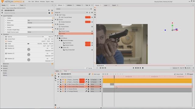Collapse the Transform section
The width and height of the screenshot is (195, 109).
(x=2, y=34)
